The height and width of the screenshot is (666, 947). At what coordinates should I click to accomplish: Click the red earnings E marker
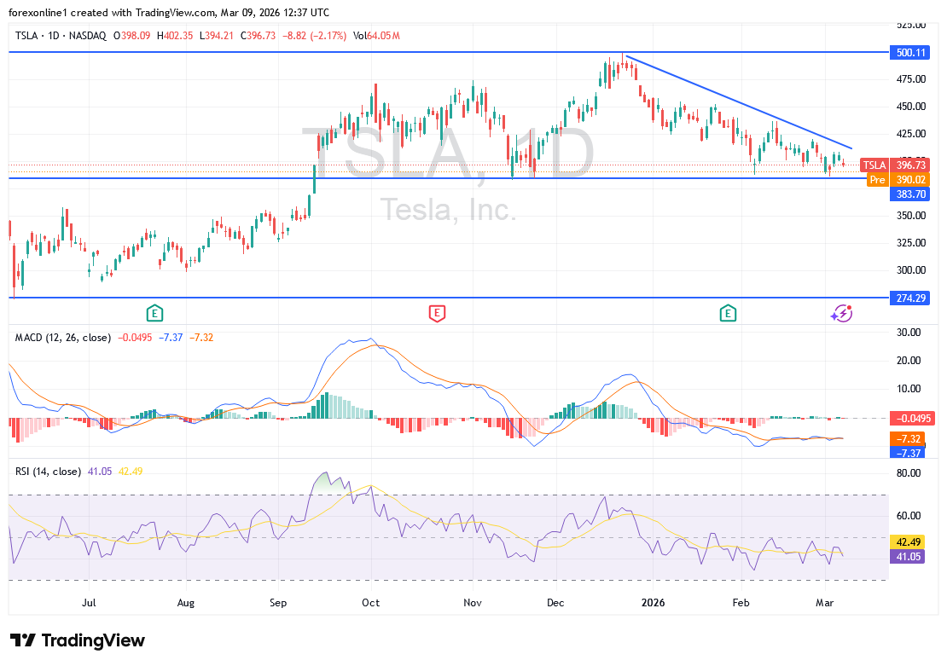(437, 313)
